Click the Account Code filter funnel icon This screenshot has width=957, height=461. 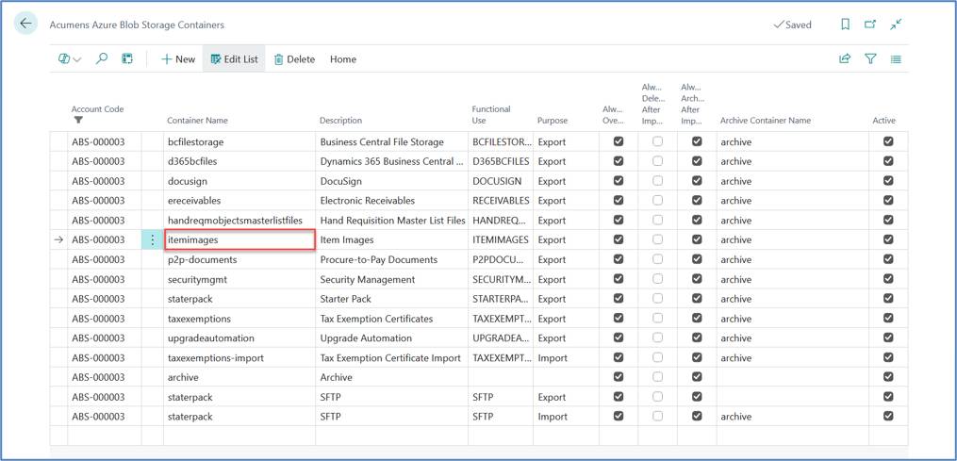pos(78,121)
